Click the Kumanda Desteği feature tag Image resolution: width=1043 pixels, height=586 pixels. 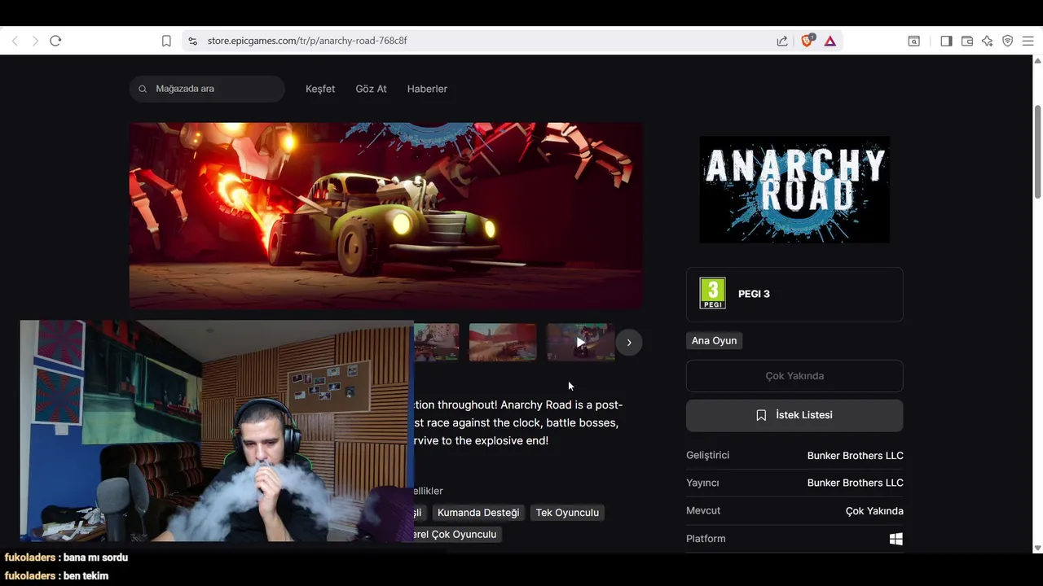click(x=478, y=513)
